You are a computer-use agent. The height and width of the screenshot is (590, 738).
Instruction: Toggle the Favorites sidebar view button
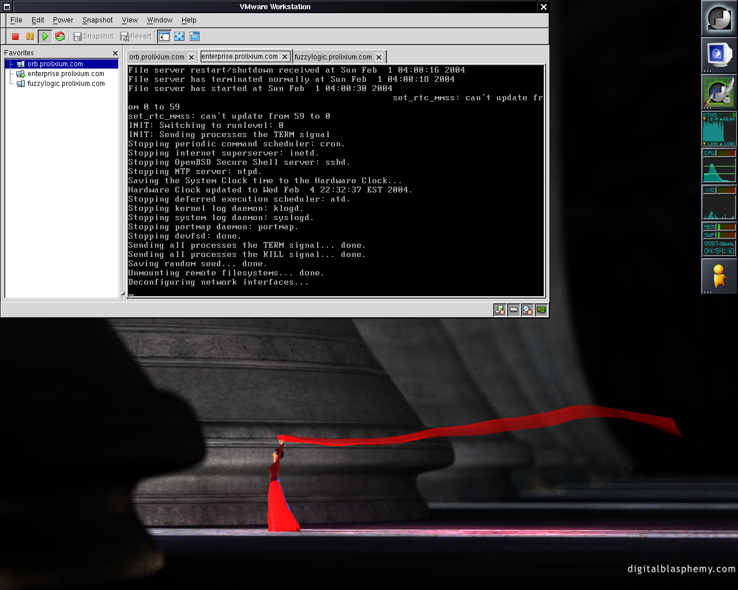164,36
